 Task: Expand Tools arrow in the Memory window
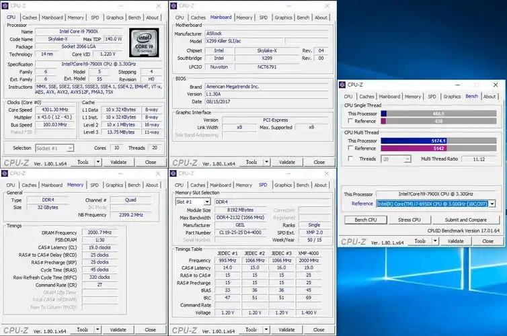(x=97, y=329)
